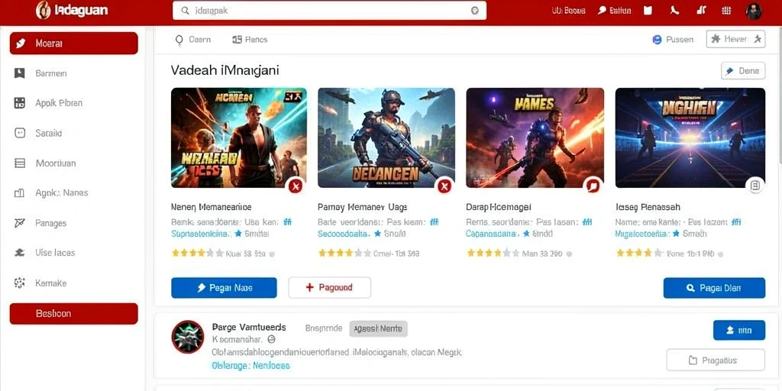Click the 'Pragatius' folder button

[716, 360]
